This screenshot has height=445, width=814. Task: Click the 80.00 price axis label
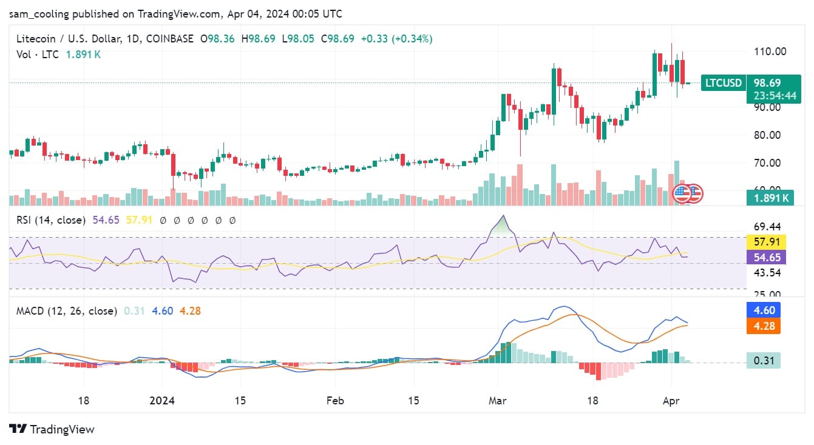pyautogui.click(x=767, y=135)
